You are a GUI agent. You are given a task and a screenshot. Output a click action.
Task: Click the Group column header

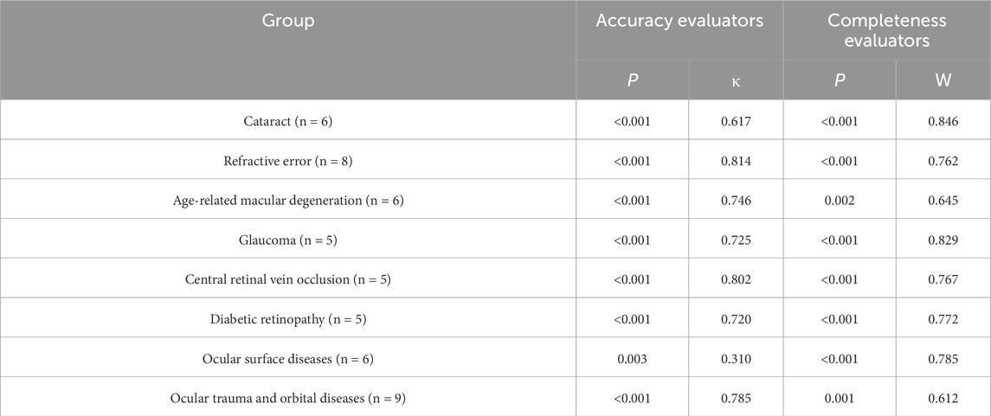[288, 22]
